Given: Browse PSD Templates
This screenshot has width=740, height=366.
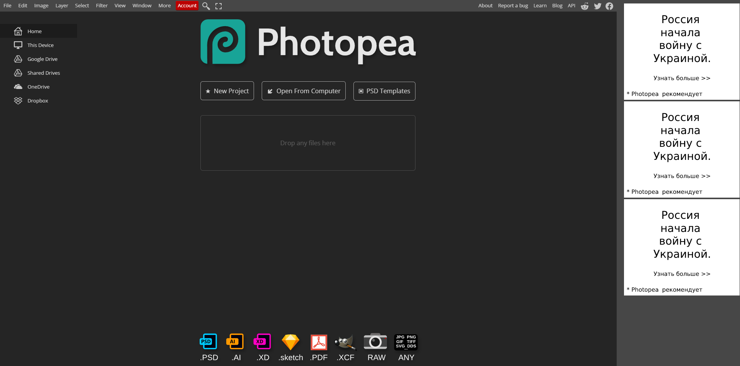Looking at the screenshot, I should [x=384, y=91].
